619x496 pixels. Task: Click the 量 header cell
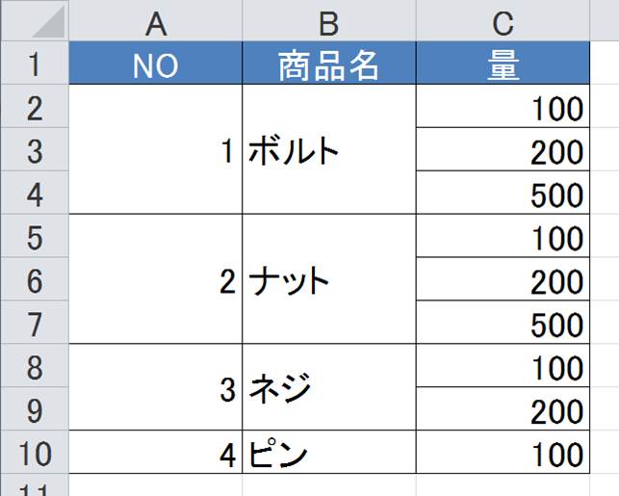click(x=503, y=63)
